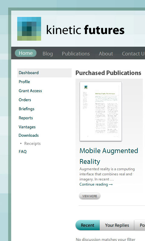145x241 pixels.
Task: Open FAQ in the sidebar
Action: click(23, 152)
